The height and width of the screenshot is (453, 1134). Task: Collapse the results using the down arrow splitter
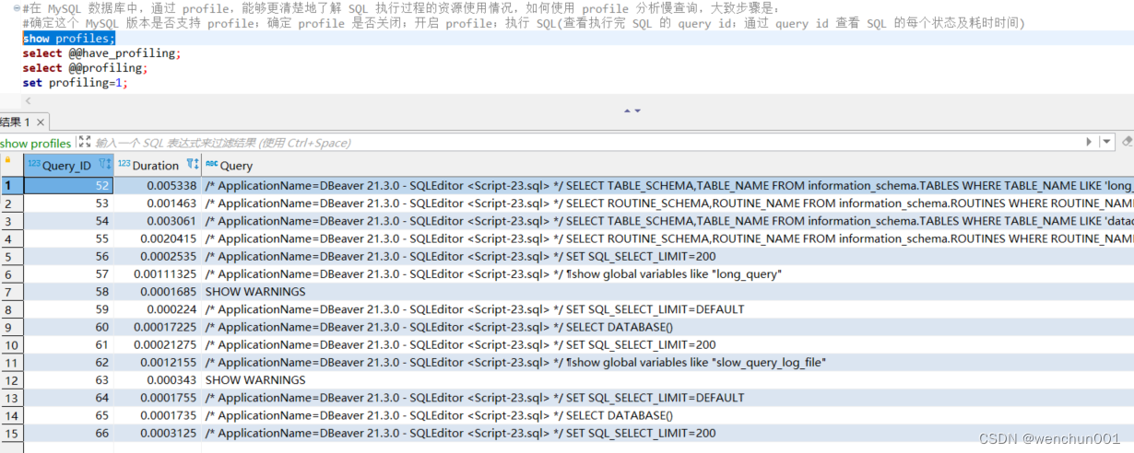[637, 110]
